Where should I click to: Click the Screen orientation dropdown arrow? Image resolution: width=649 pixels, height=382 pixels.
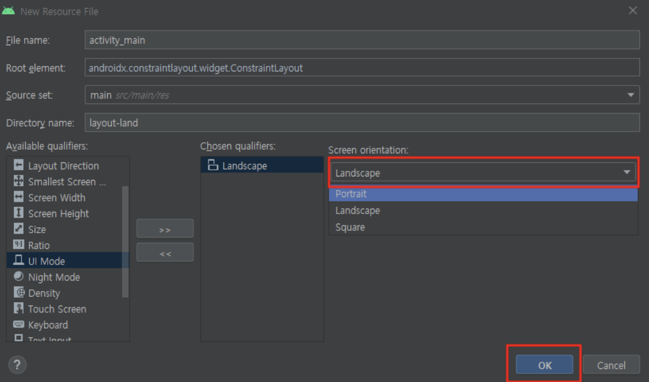[x=626, y=172]
